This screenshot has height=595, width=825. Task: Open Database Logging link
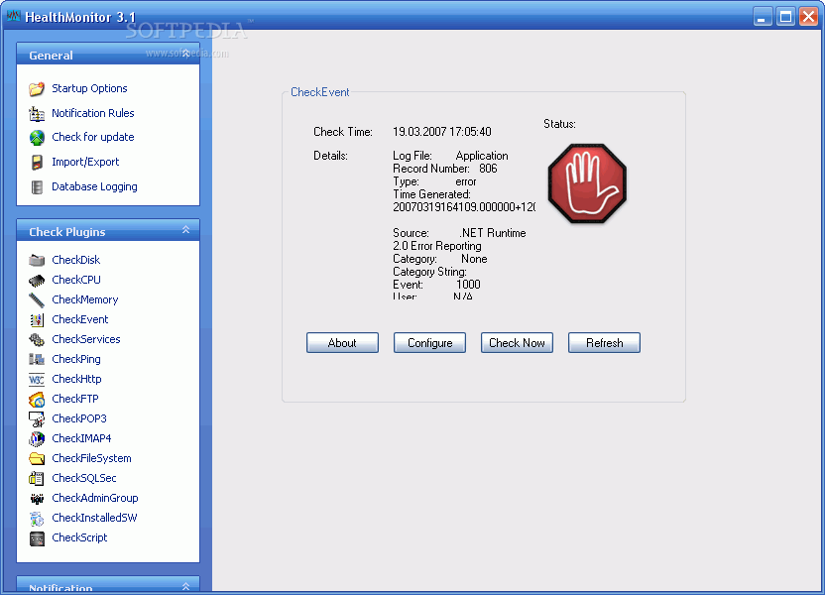pyautogui.click(x=94, y=186)
